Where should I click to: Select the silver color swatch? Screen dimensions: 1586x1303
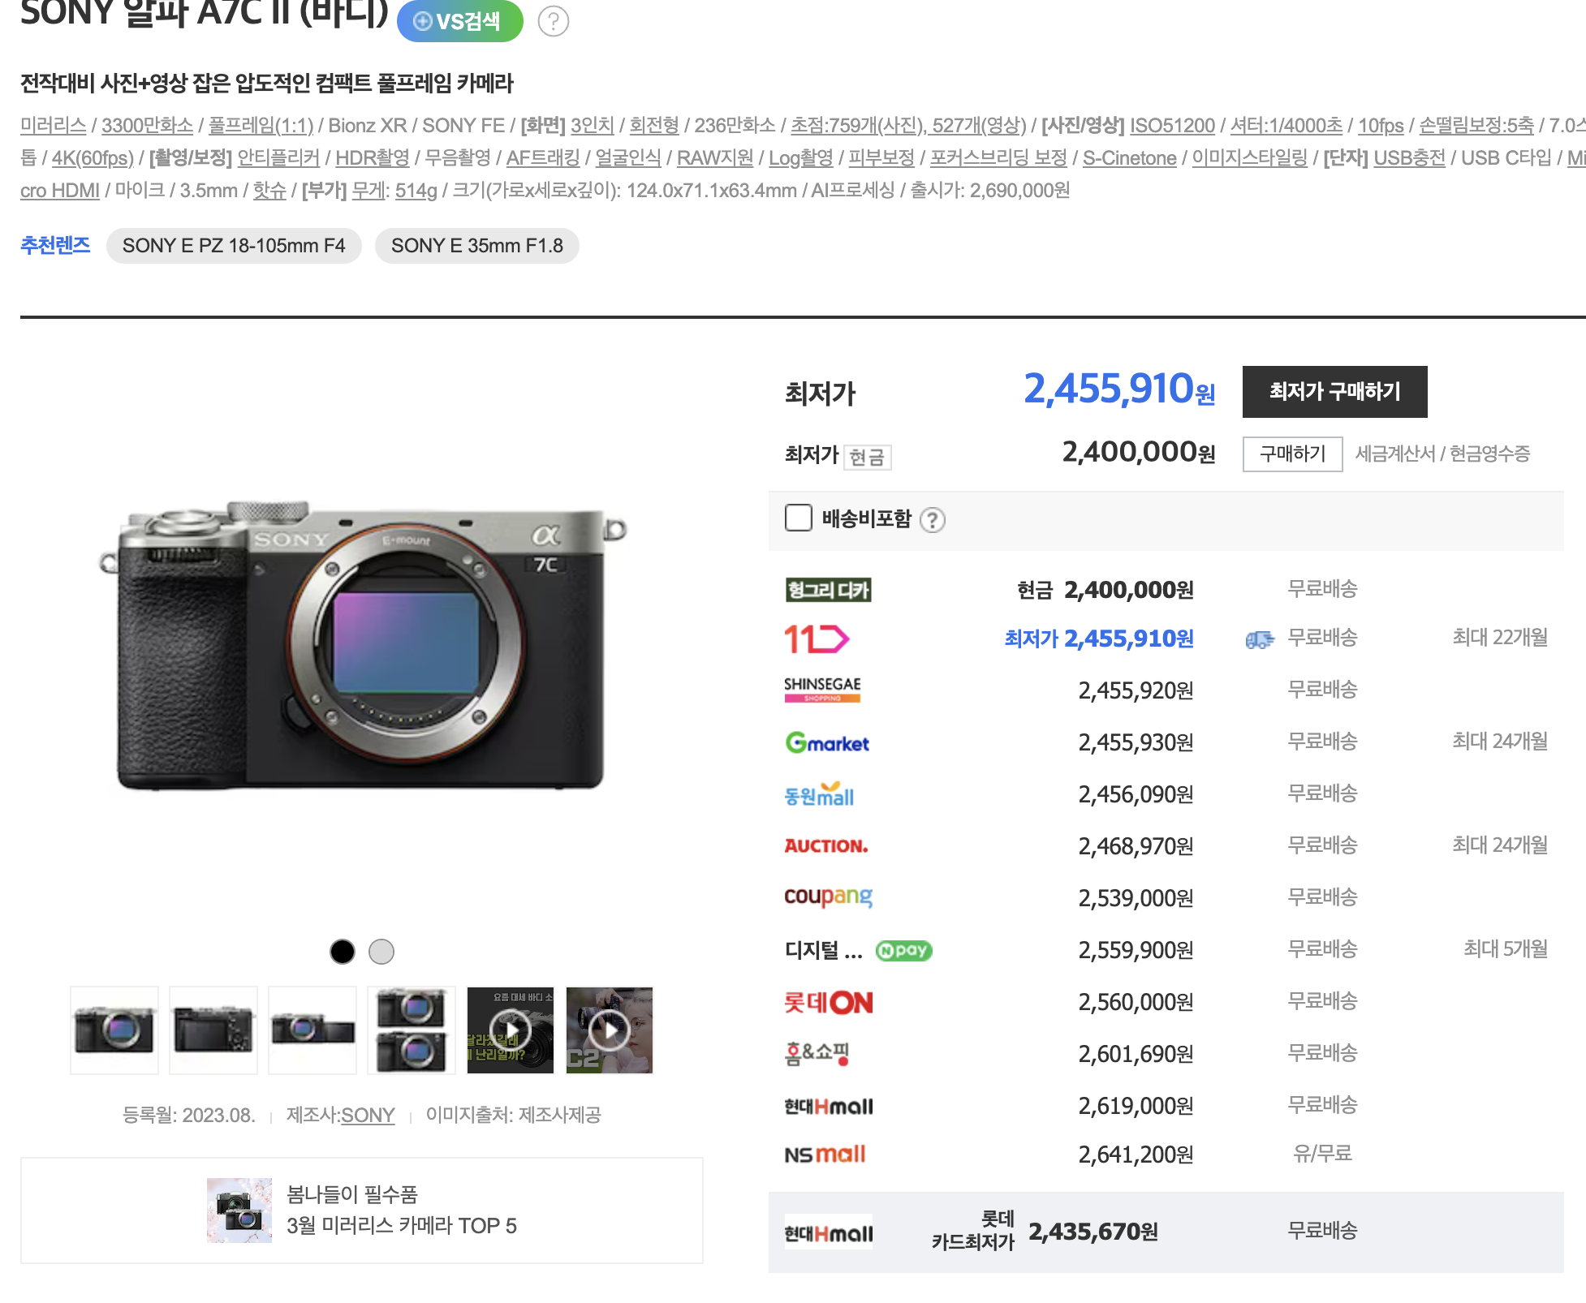pyautogui.click(x=381, y=951)
